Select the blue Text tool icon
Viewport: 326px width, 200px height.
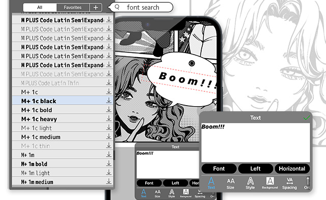(211, 183)
